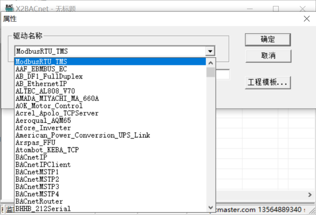Click the 确定 button
The image size is (316, 215).
[x=268, y=39]
